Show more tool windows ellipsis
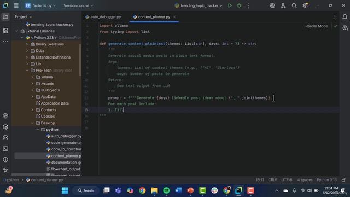This screenshot has width=350, height=197. point(5,42)
